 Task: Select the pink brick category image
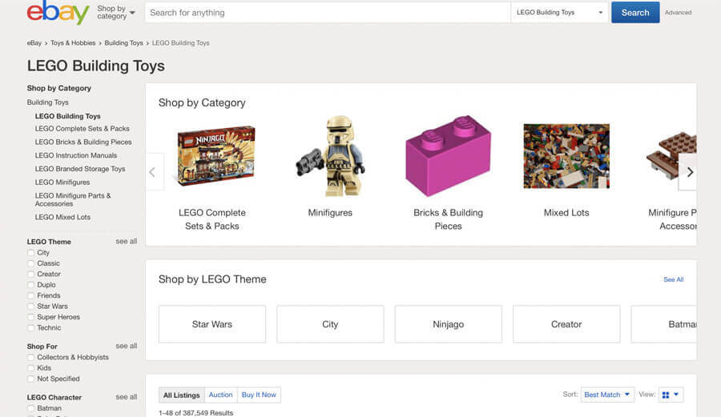[x=448, y=155]
